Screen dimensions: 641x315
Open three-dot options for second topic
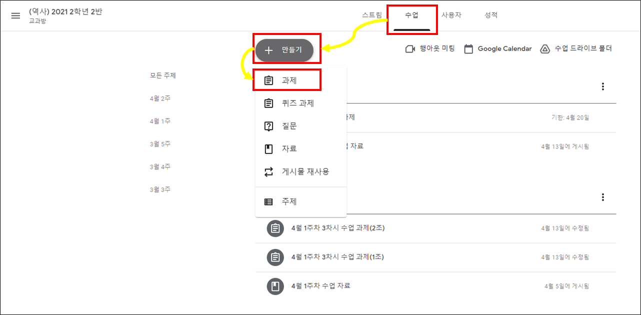click(x=603, y=197)
